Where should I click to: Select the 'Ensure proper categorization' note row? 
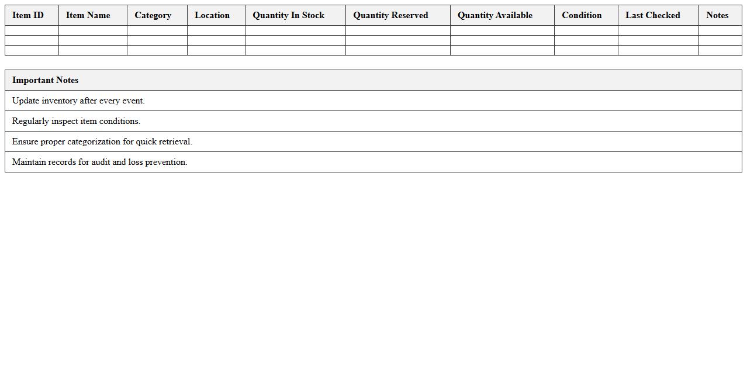[x=102, y=141]
